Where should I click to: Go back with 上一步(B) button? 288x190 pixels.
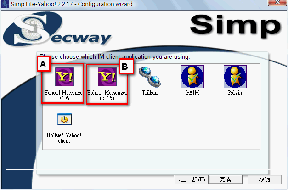coord(191,179)
